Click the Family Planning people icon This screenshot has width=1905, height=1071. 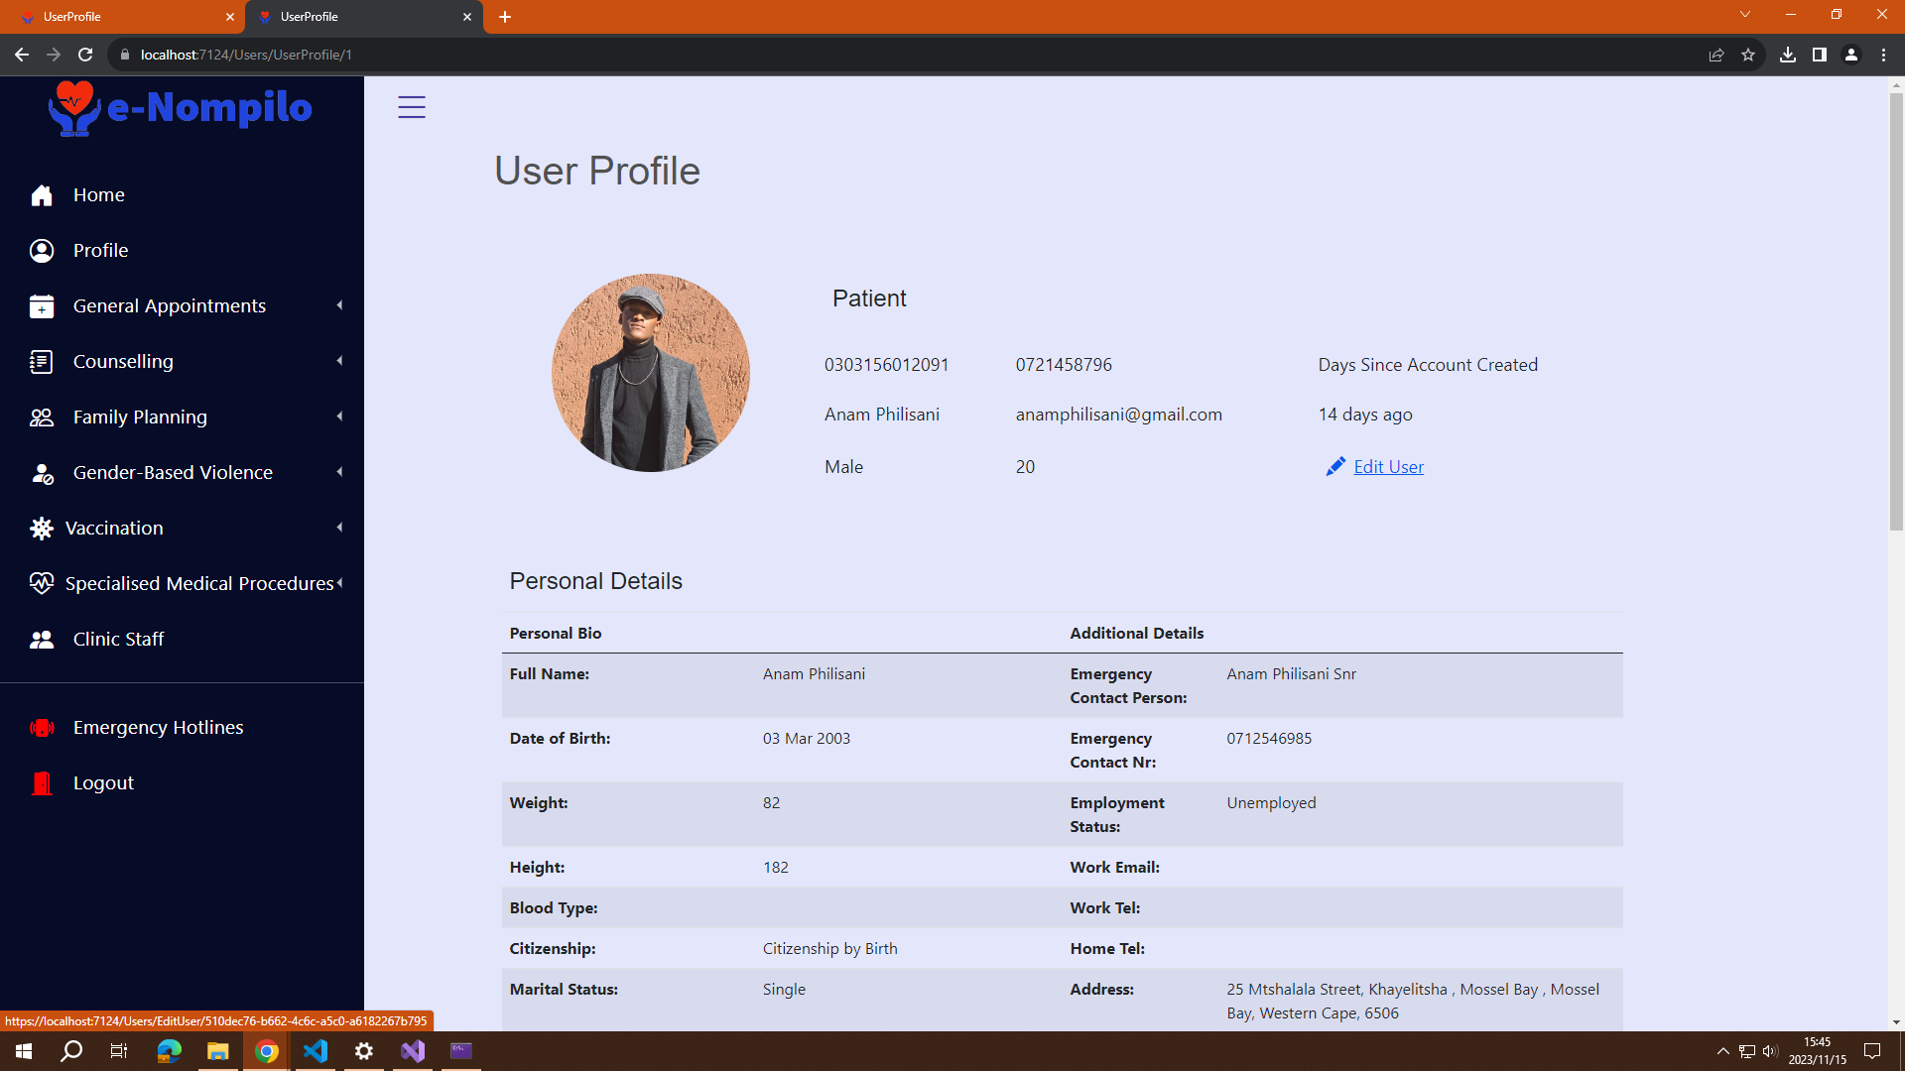[x=42, y=417]
